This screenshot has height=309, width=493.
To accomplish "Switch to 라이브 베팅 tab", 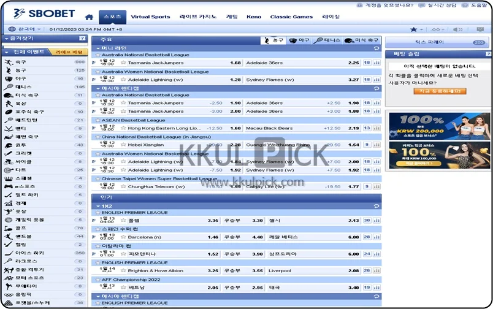I will (x=69, y=52).
